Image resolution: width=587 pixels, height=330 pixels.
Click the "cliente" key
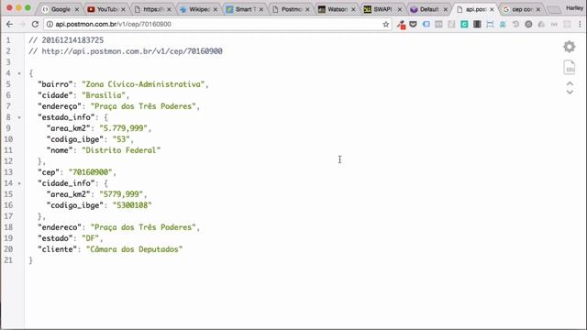(57, 249)
